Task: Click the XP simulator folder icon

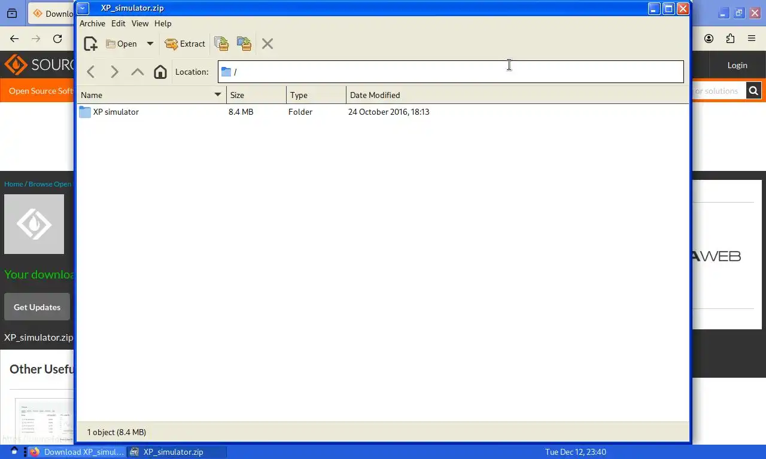Action: (85, 112)
